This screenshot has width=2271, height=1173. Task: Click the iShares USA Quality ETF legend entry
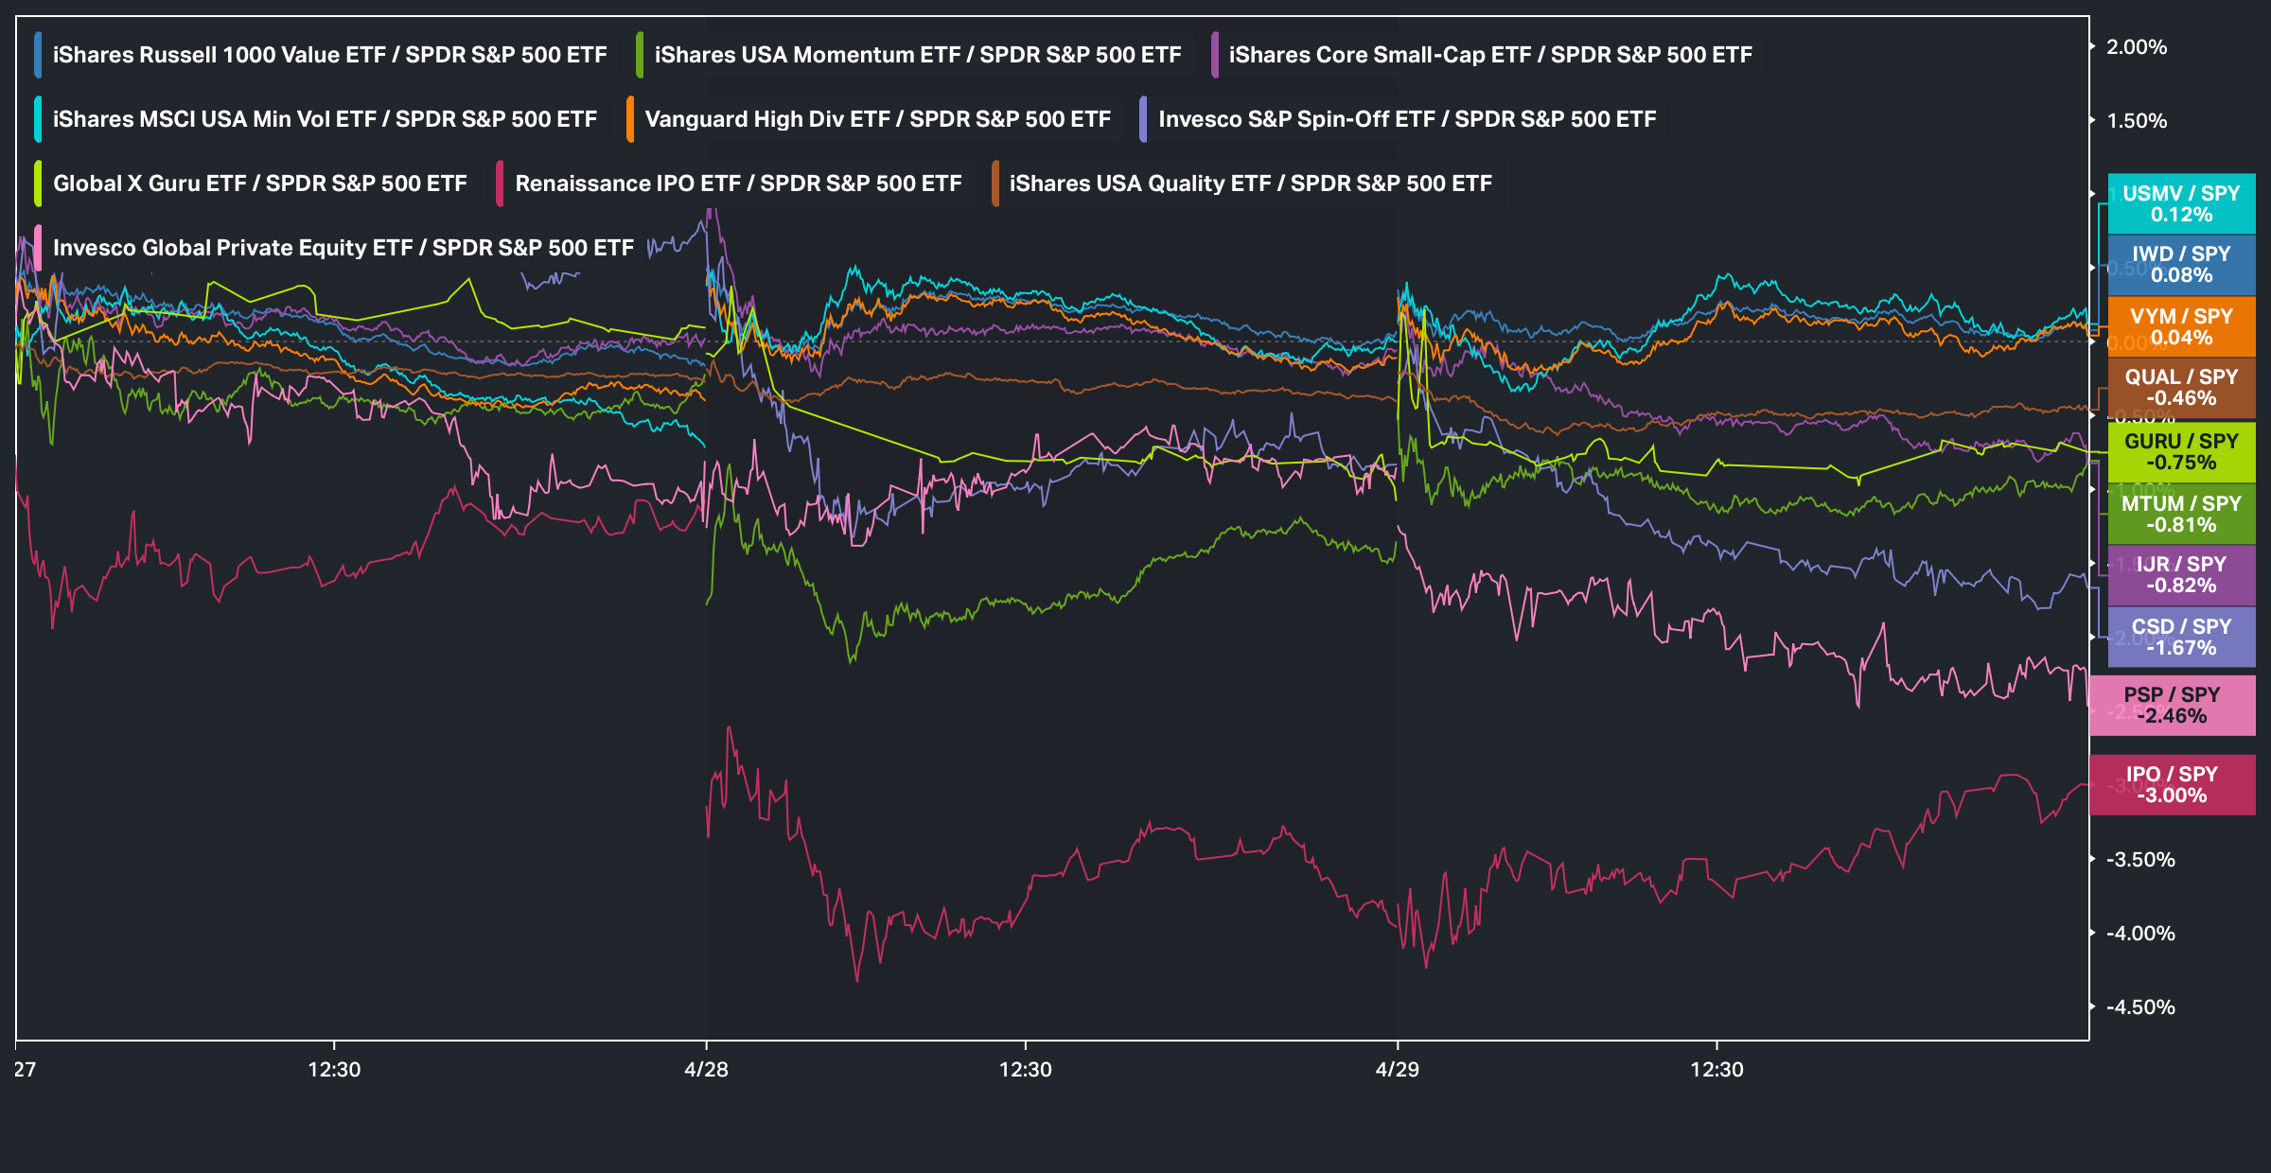[x=1249, y=184]
